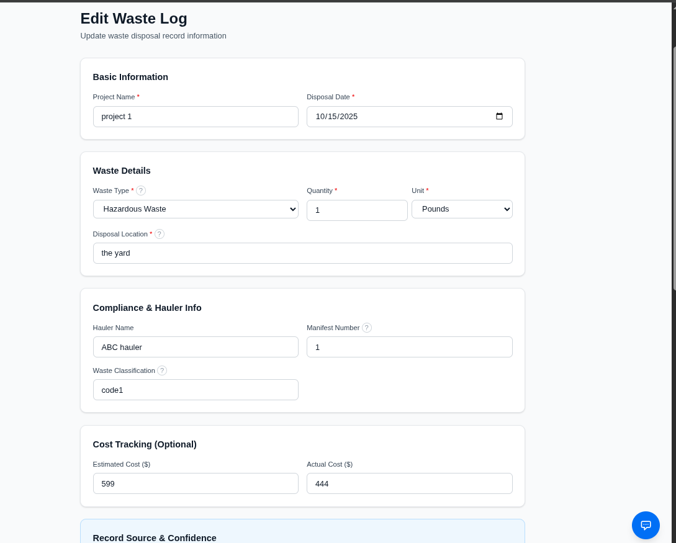This screenshot has width=676, height=543.
Task: Open the Manifest Number help tooltip
Action: pos(367,328)
